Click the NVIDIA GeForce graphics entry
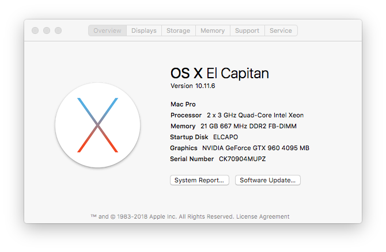This screenshot has height=252, width=386. coord(255,148)
